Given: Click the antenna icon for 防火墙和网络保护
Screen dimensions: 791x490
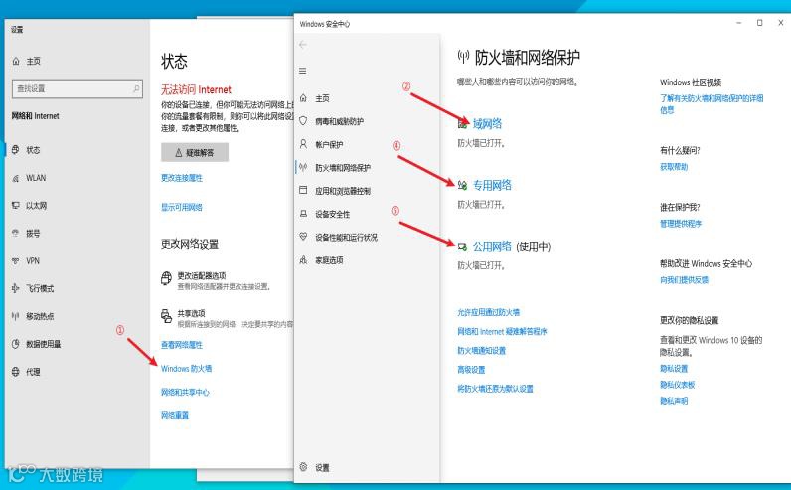Looking at the screenshot, I should point(303,167).
